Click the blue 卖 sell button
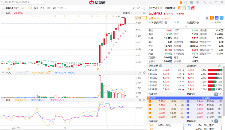The height and width of the screenshot is (130, 225). 217,18
